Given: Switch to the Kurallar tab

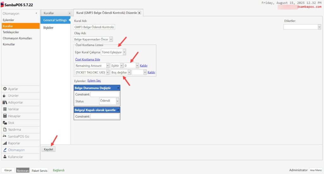Looking at the screenshot, I should (x=49, y=13).
